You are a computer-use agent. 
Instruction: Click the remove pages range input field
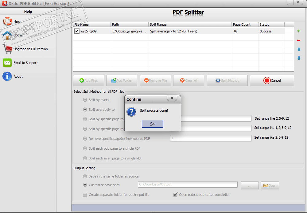click(x=211, y=138)
